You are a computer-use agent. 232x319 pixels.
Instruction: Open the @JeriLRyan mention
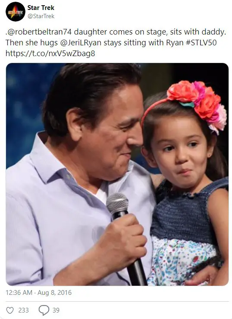81,43
